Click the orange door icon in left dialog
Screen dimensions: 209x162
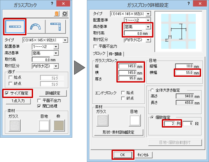point(57,14)
